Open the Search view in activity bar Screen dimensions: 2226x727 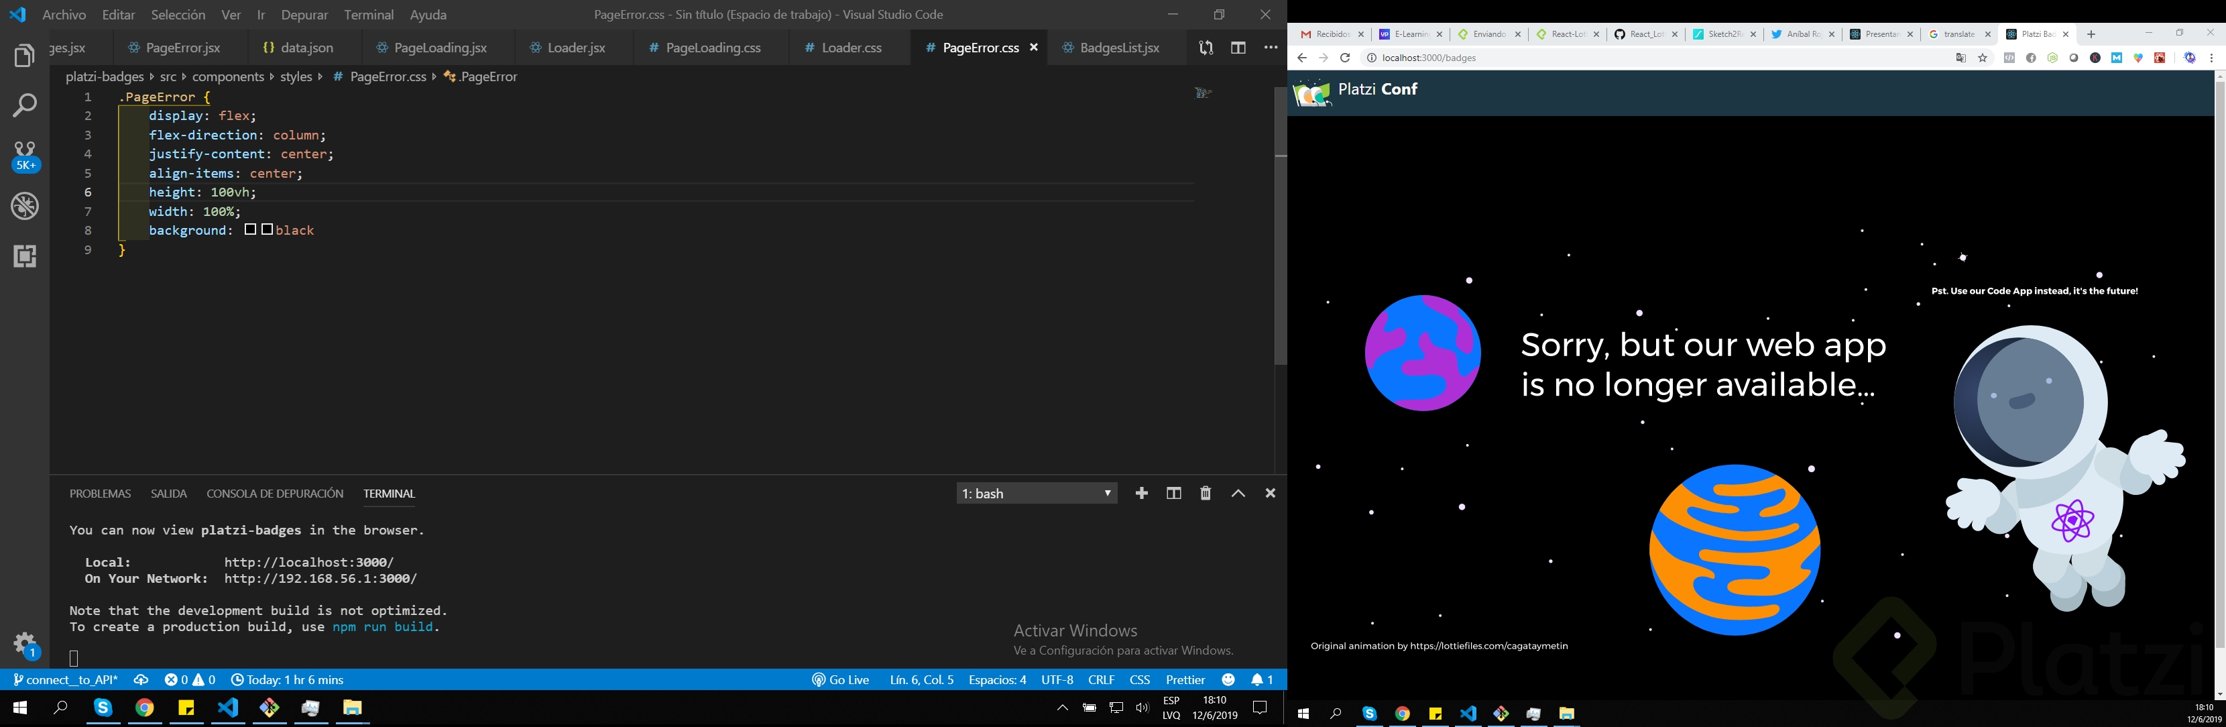[24, 105]
